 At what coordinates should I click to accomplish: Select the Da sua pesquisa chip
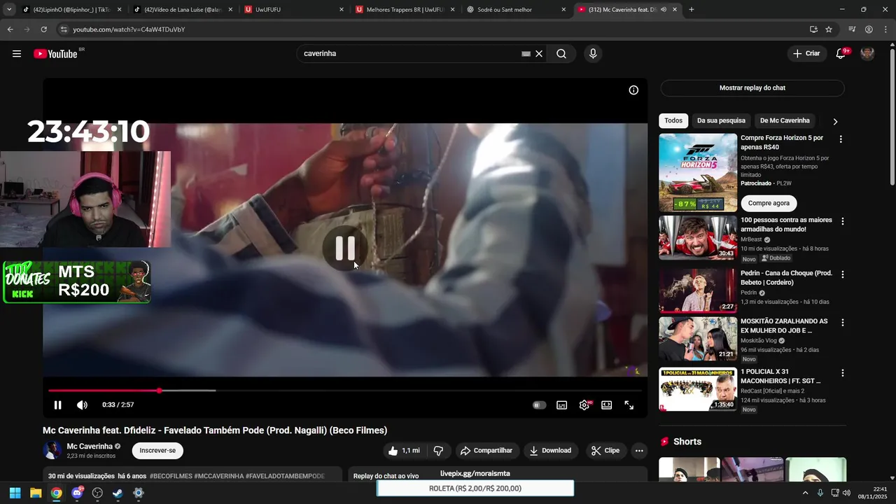pos(721,120)
